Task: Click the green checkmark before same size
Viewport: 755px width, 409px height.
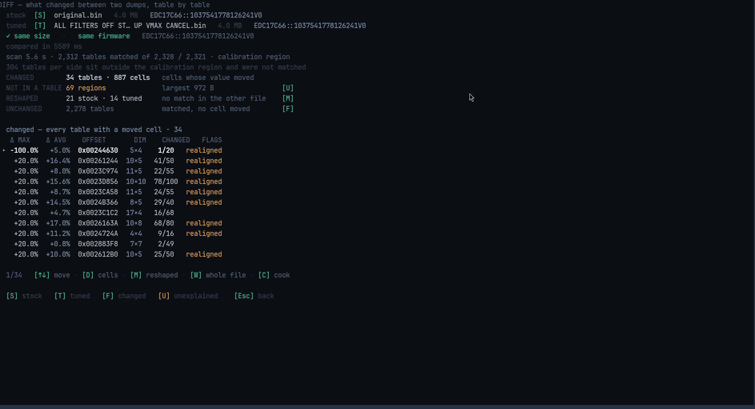Action: [8, 36]
